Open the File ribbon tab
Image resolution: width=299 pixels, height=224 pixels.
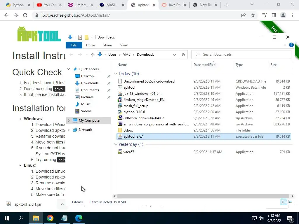[x=74, y=45]
